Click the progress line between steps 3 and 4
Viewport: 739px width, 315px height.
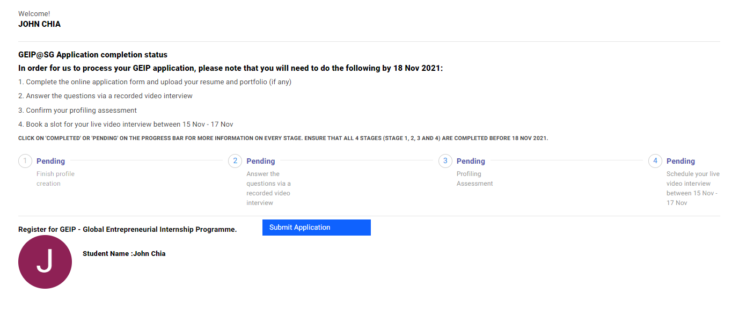tap(567, 160)
